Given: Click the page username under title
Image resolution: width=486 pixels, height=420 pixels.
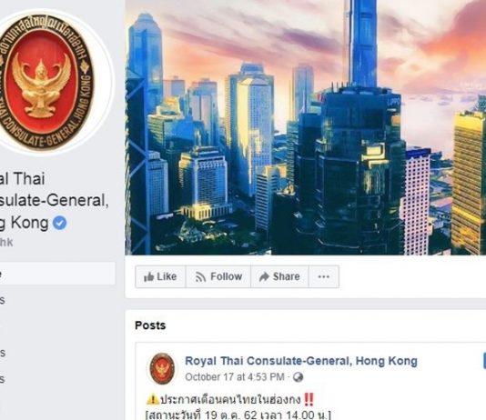Looking at the screenshot, I should [6, 243].
